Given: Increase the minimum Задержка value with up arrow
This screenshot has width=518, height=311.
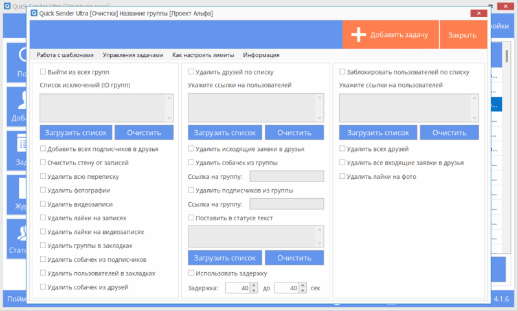Looking at the screenshot, I should pyautogui.click(x=254, y=285).
